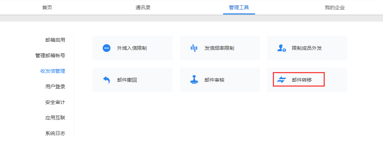Select the 管理工具 tab
The image size is (383, 141).
pyautogui.click(x=239, y=7)
